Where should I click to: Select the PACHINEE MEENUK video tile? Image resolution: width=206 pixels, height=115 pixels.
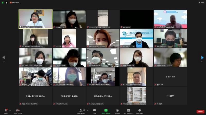click(x=103, y=19)
